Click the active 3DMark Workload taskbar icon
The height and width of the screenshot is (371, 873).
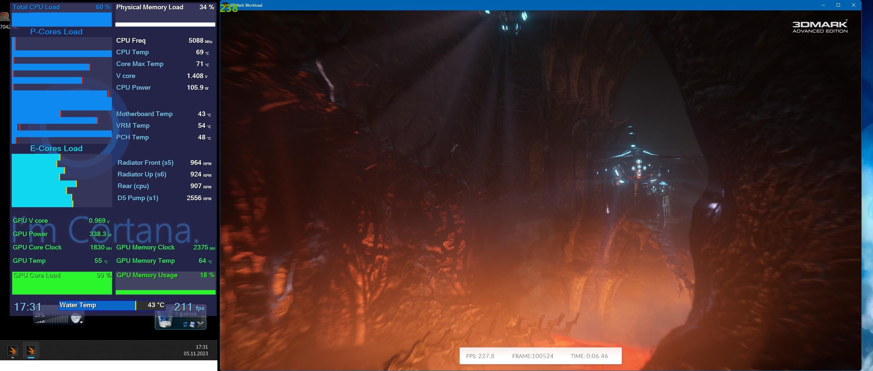(31, 350)
